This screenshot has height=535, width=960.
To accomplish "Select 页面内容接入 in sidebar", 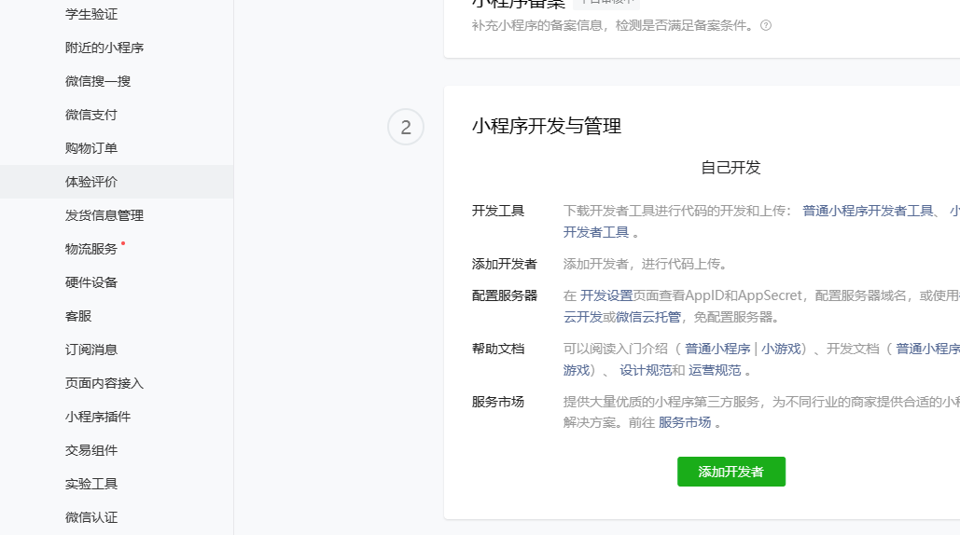I will 104,384.
